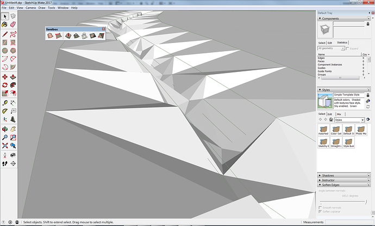Pick Sandbox From Scratch grid tool
Image resolution: width=375 pixels, height=226 pixels.
click(x=58, y=36)
